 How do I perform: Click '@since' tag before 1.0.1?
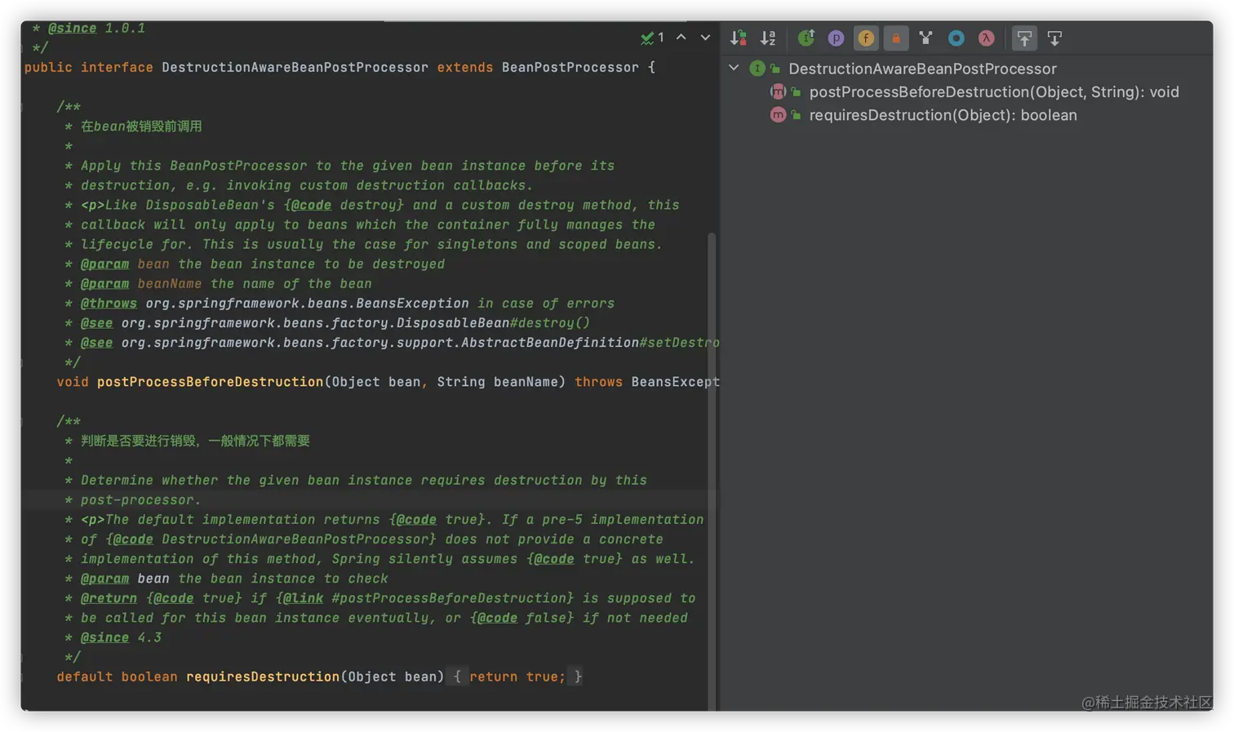click(72, 29)
